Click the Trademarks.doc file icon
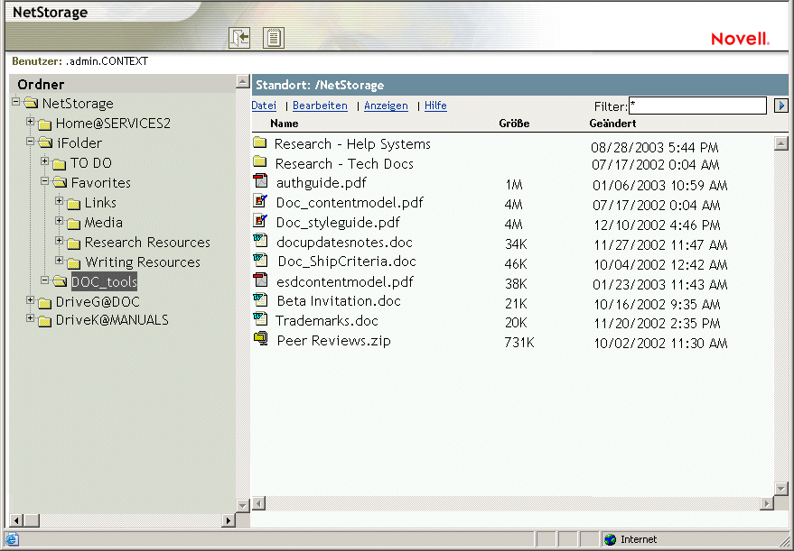This screenshot has width=794, height=551. 260,318
